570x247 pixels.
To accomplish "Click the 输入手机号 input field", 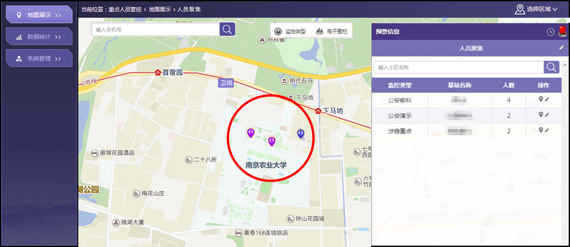I will [x=155, y=29].
